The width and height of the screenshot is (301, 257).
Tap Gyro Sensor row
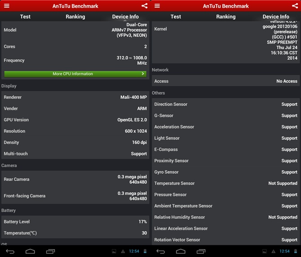(226, 172)
